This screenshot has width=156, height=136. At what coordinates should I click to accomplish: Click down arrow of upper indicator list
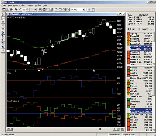tap(153, 64)
